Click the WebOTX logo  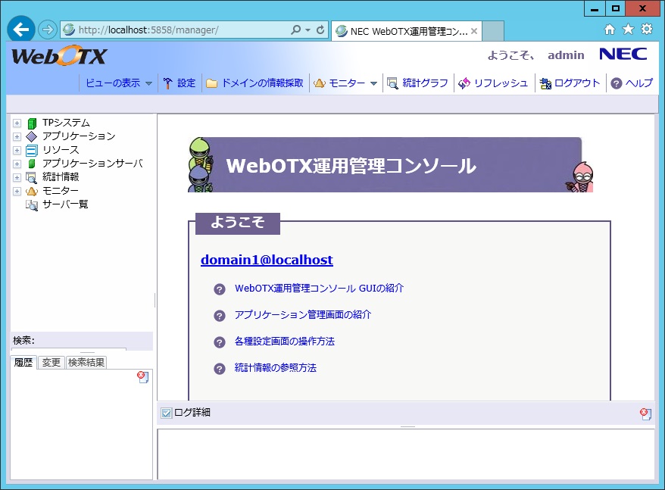point(59,55)
